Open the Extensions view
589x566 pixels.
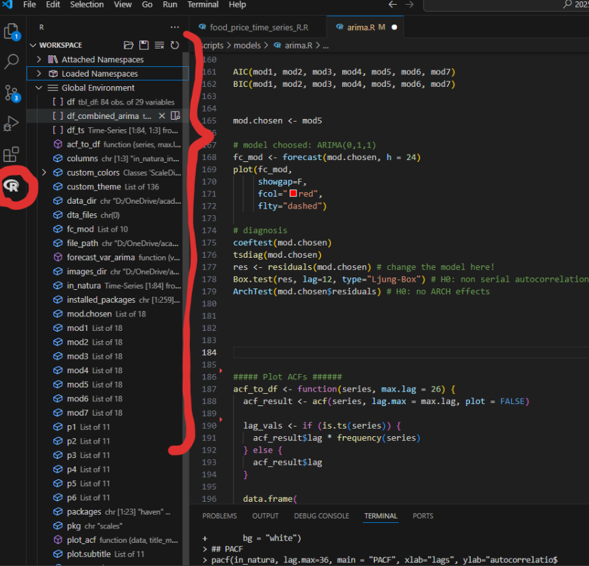point(11,154)
